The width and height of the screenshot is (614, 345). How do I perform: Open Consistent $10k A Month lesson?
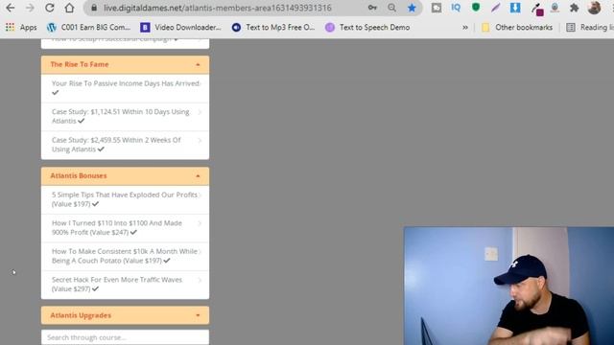(x=125, y=256)
